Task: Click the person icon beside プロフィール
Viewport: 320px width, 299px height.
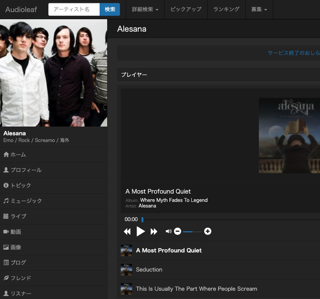Action: tap(6, 170)
